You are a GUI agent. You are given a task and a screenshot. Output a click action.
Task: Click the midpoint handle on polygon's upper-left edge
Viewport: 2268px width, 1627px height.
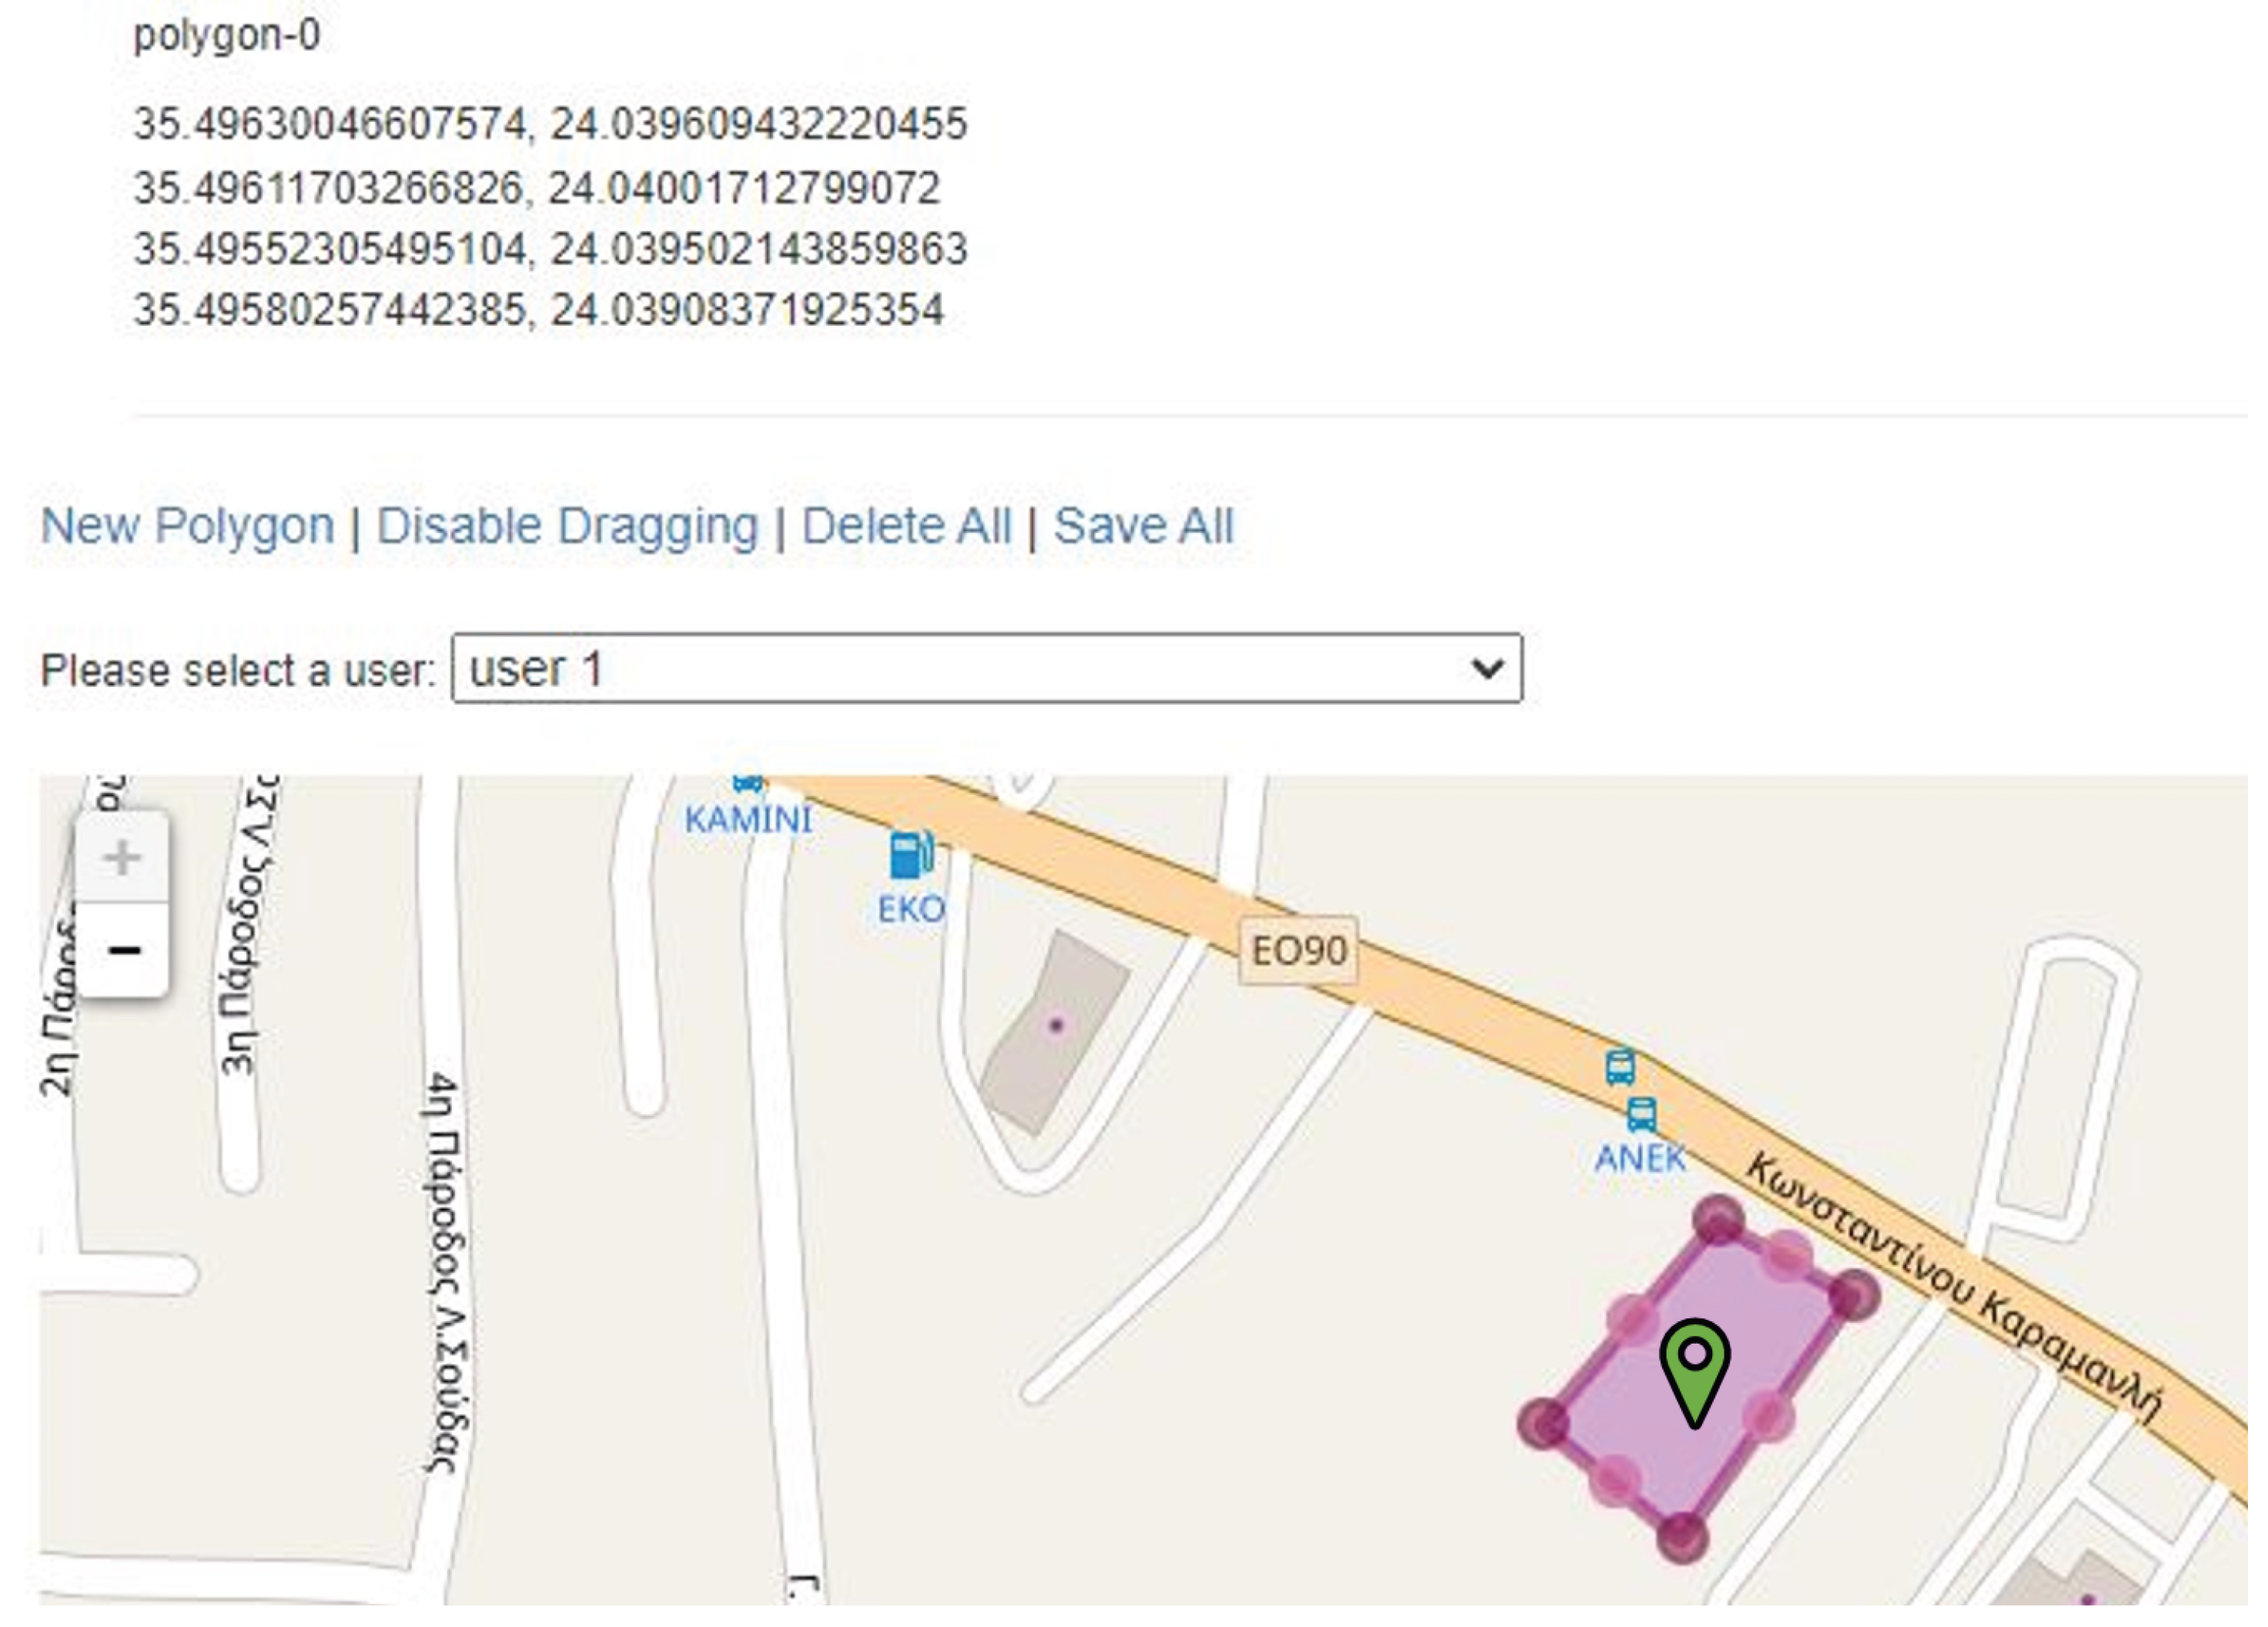point(1632,1319)
